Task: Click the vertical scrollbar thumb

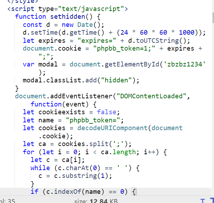Action: pyautogui.click(x=213, y=18)
